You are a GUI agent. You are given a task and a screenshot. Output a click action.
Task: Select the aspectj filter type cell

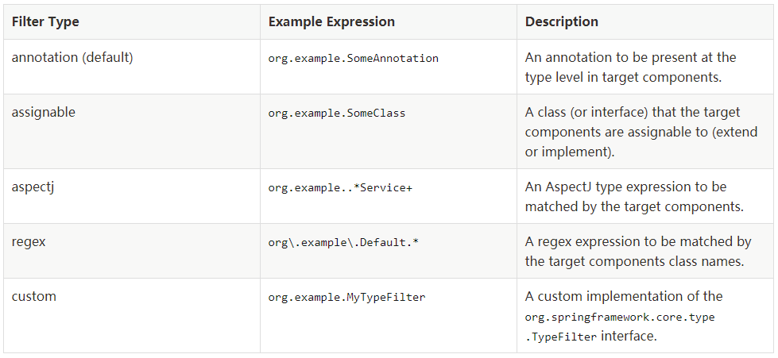tap(33, 187)
